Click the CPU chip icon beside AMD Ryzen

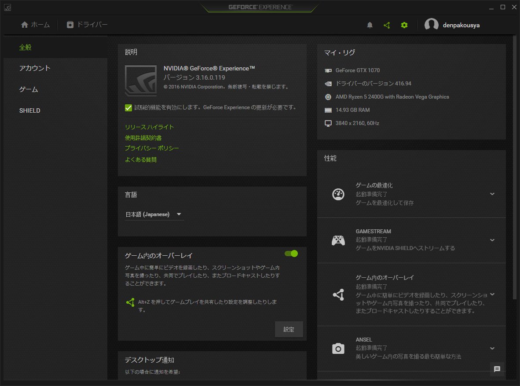pos(328,97)
